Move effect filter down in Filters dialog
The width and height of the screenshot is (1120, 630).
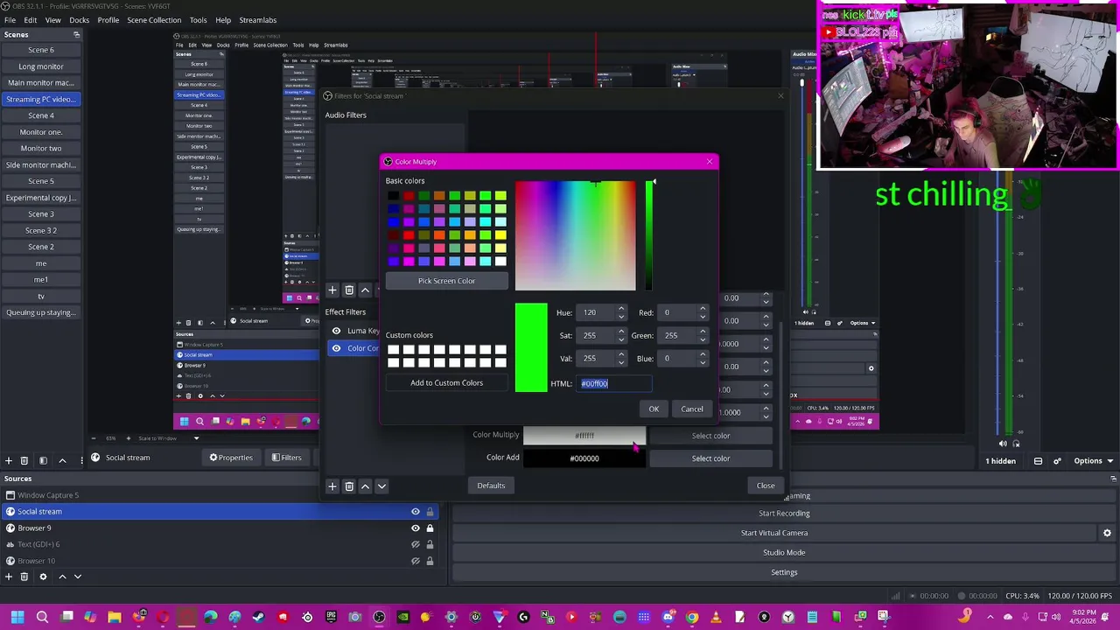(381, 486)
